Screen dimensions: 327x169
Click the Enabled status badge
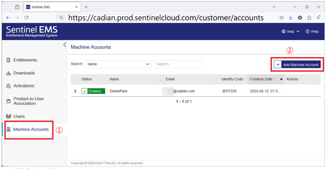[x=93, y=91]
